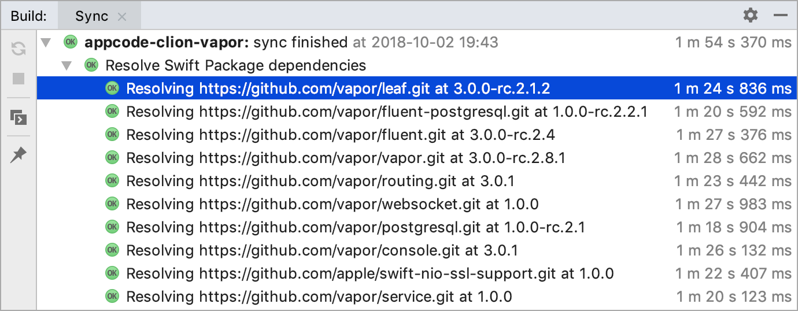Select the console.git at 3.0.1 row
This screenshot has width=798, height=311.
click(x=417, y=250)
